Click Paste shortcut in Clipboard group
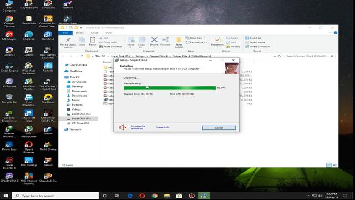This screenshot has width=355, height=200. [x=110, y=47]
